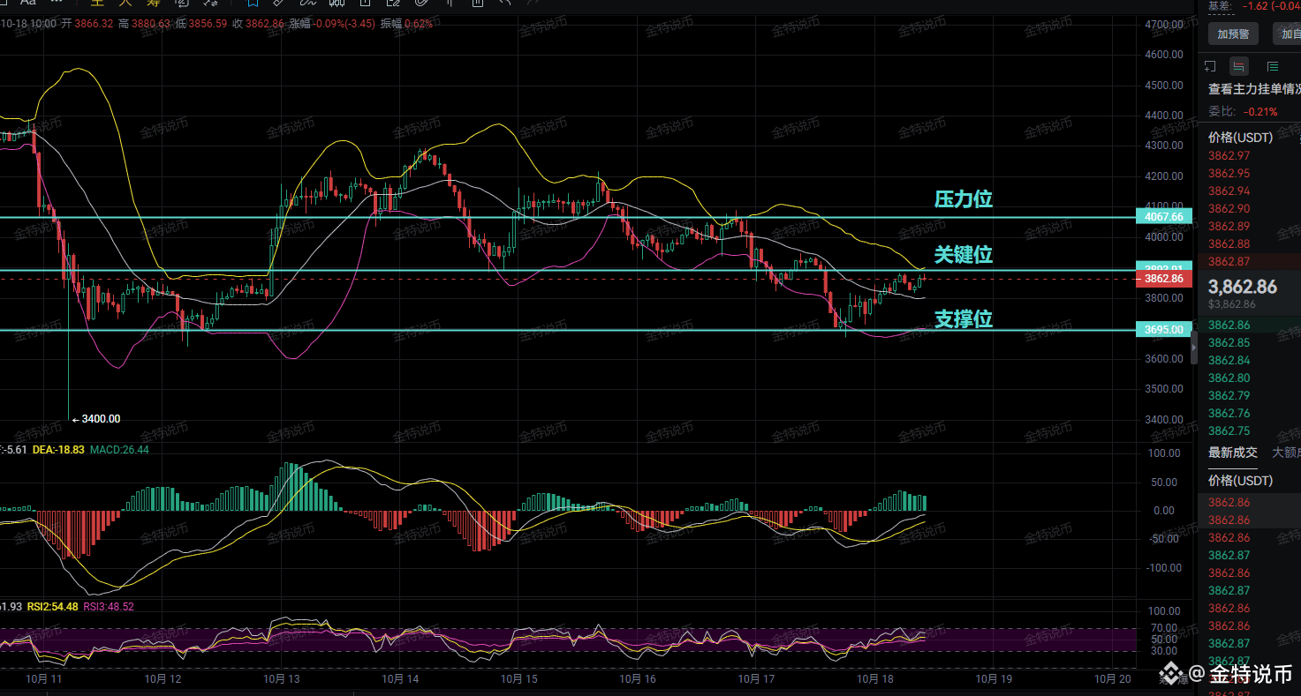Click the 加预警 alert button
The image size is (1301, 696).
[x=1233, y=34]
